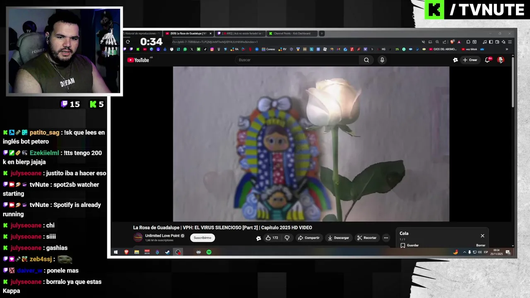
Task: Click the Suscribirme button
Action: click(x=202, y=238)
